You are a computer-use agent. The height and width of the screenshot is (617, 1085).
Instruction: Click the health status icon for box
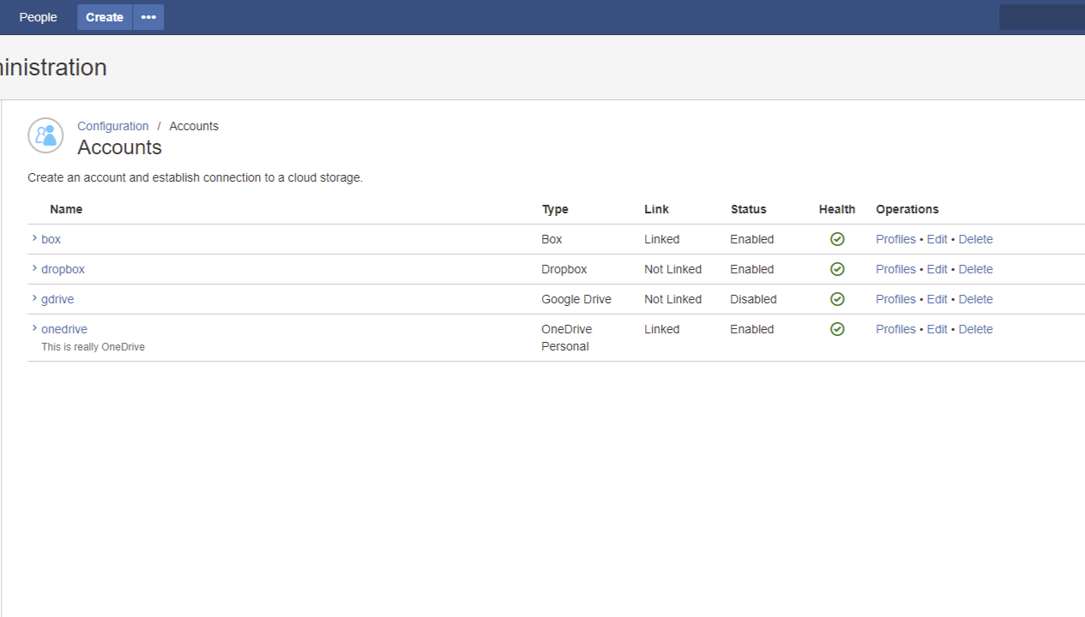coord(836,239)
